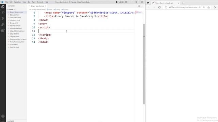Open the body breadcrumb dropdown
This screenshot has height=122, width=218.
point(57,9)
